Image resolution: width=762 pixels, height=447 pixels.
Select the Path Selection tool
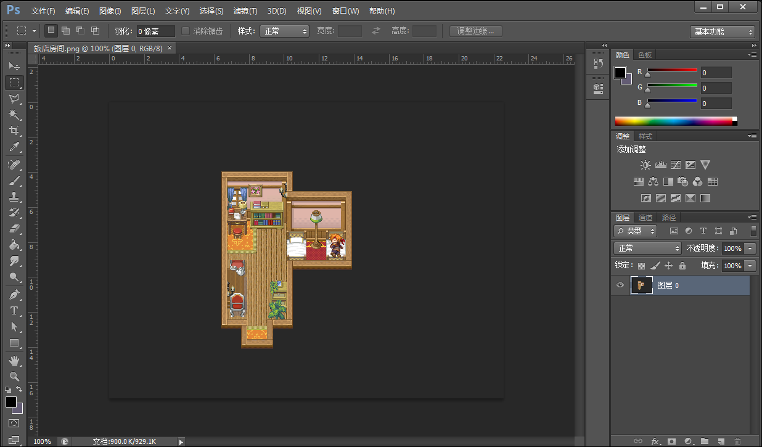(x=14, y=327)
